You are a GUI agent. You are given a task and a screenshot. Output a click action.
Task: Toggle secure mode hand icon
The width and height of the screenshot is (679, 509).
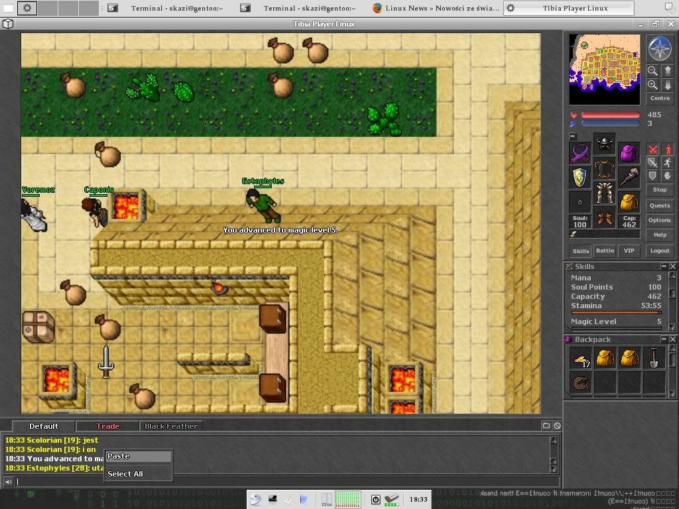point(667,176)
